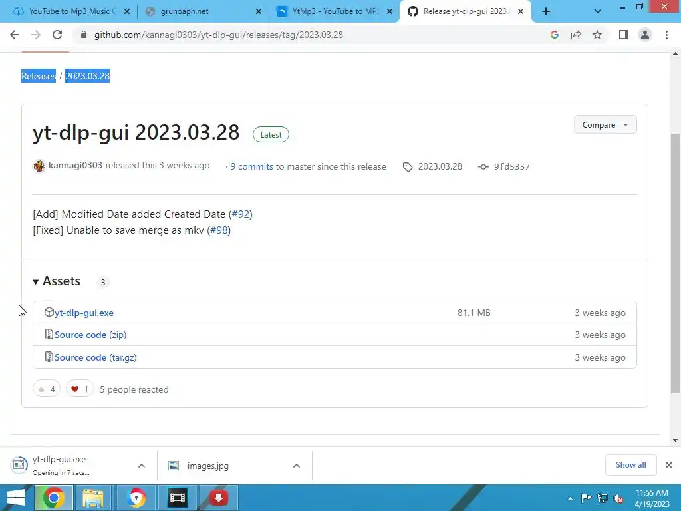The width and height of the screenshot is (681, 511).
Task: Open images.jpg download item
Action: coord(207,466)
